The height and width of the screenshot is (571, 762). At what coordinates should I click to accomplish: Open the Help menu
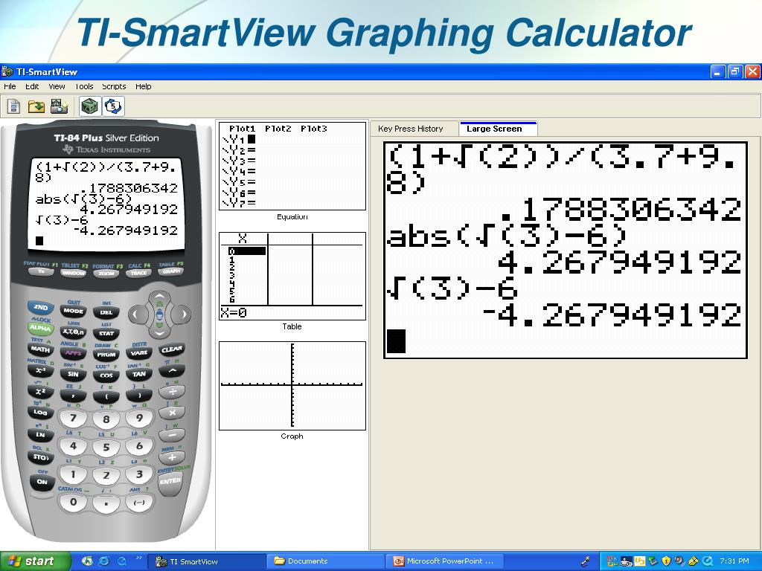144,86
